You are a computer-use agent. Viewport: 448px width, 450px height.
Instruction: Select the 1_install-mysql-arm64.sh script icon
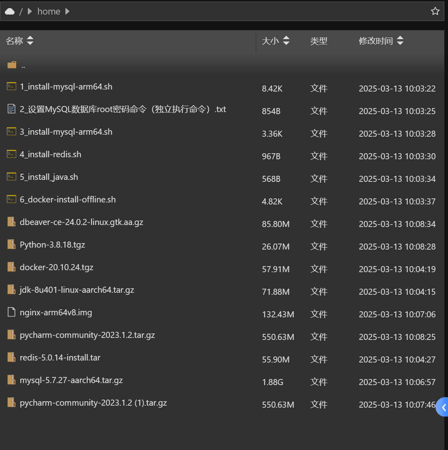point(11,86)
